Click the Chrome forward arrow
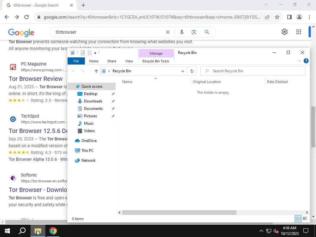This screenshot has height=237, width=316. [17, 17]
